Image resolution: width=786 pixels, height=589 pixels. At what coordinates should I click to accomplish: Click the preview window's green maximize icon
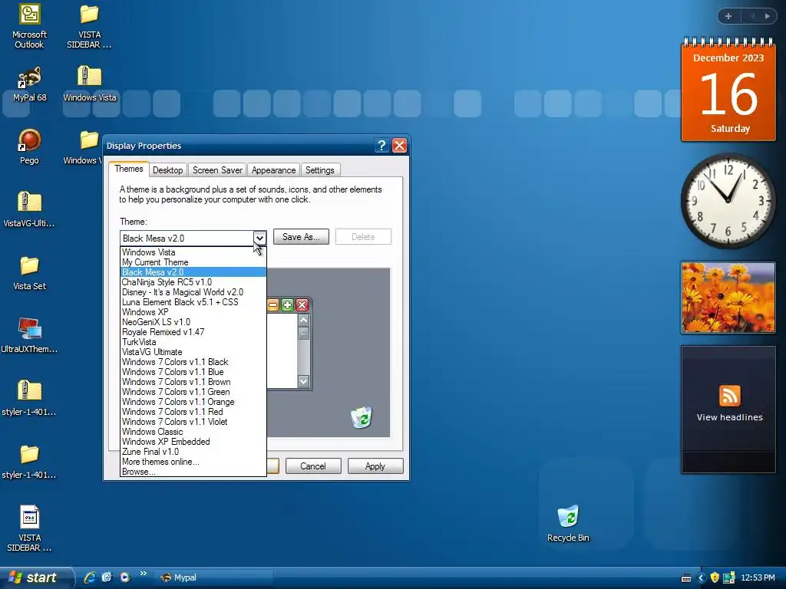[287, 305]
